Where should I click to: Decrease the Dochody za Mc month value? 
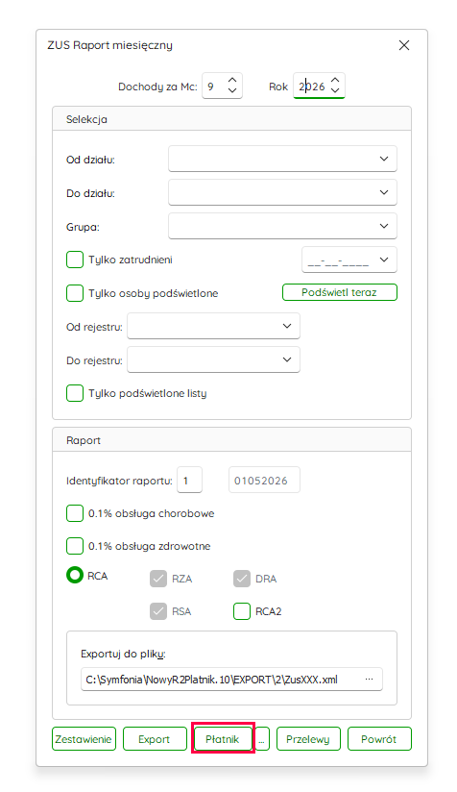(x=232, y=90)
